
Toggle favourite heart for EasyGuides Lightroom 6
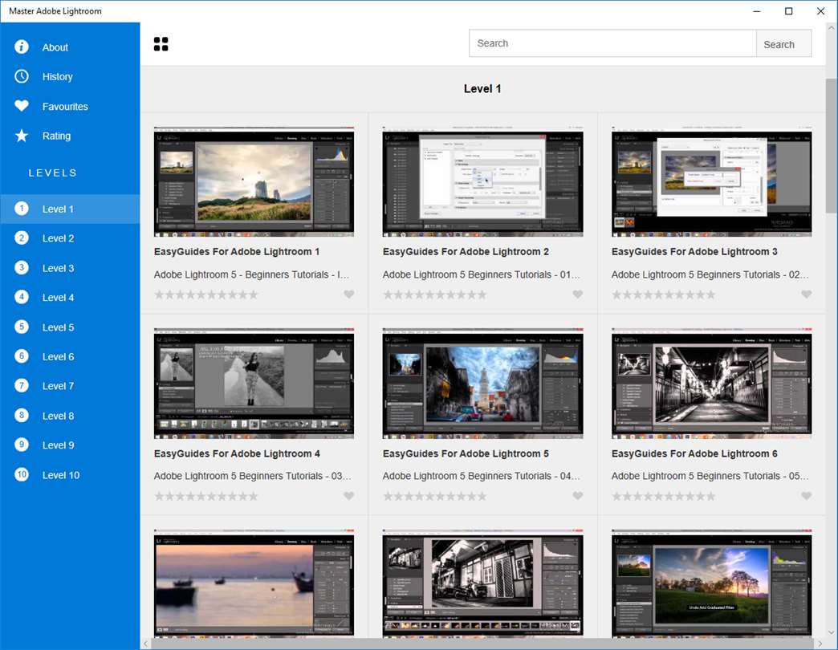(807, 496)
